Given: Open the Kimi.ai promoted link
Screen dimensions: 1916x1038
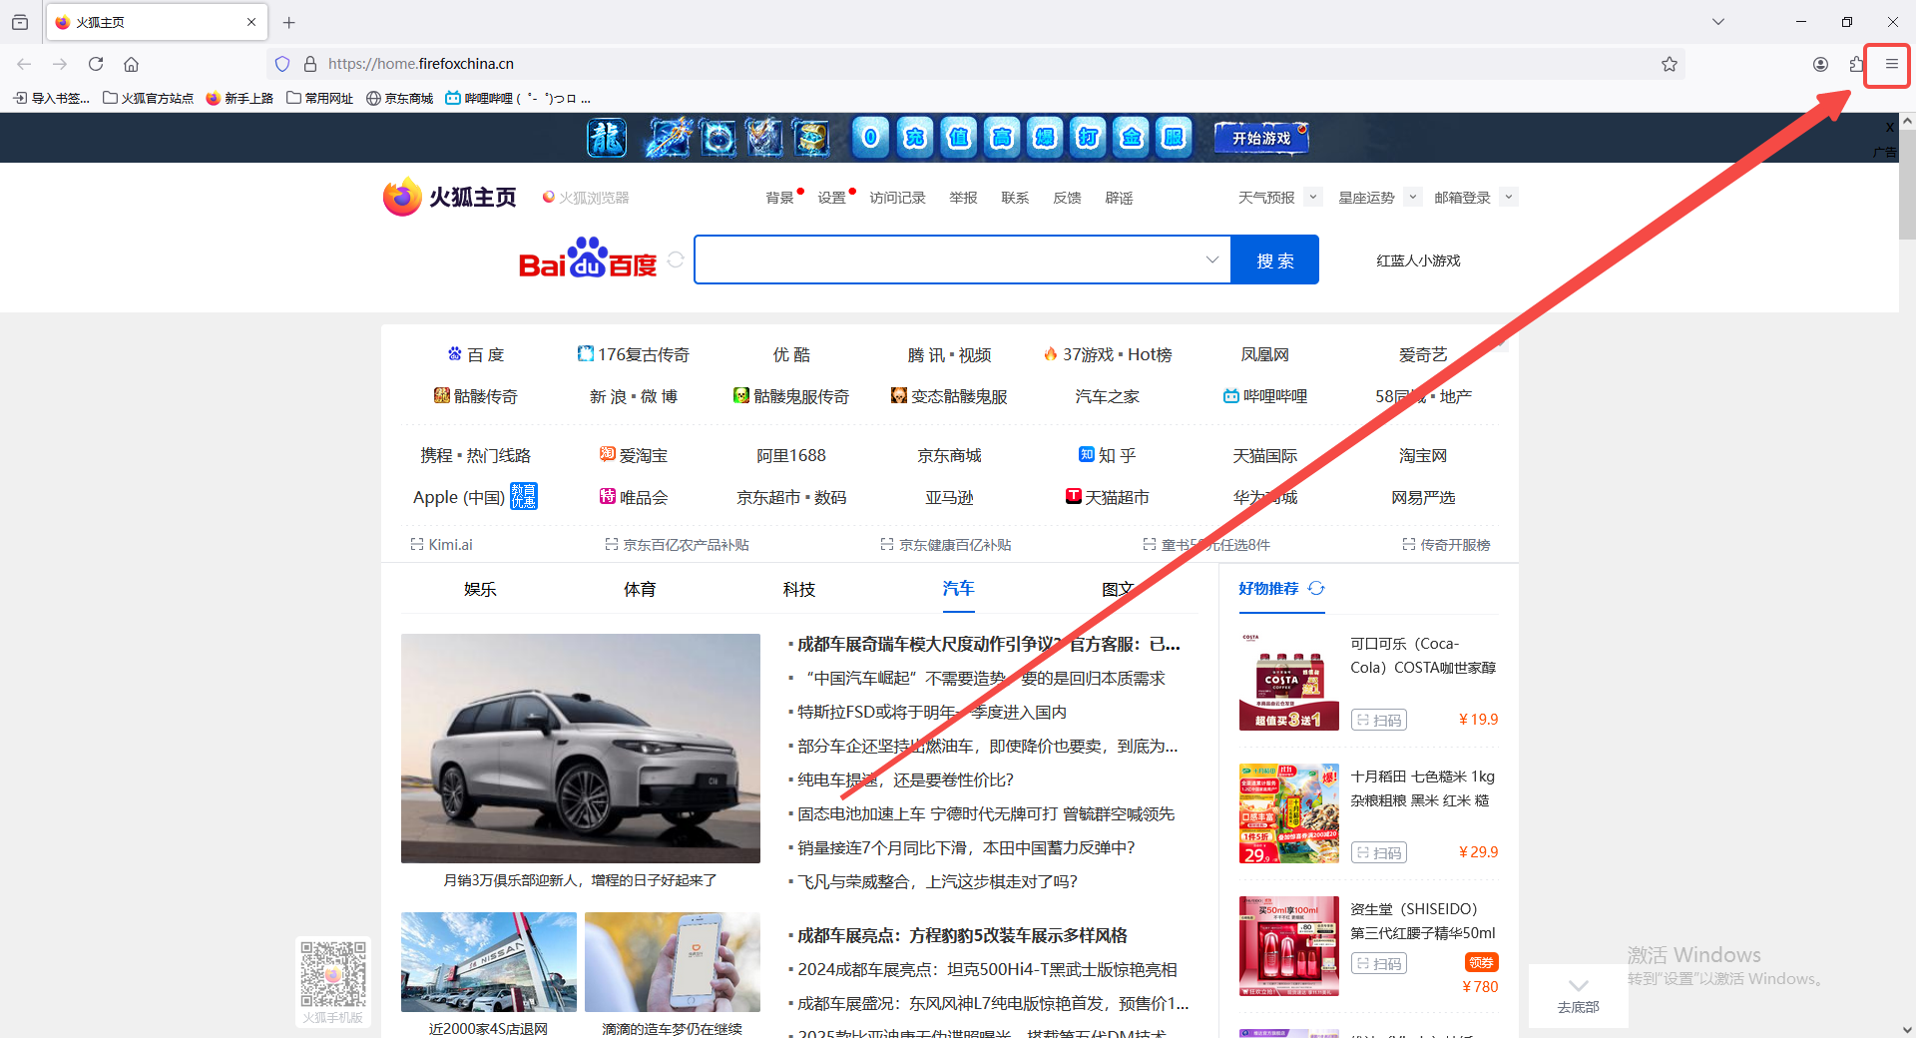Looking at the screenshot, I should click(441, 545).
